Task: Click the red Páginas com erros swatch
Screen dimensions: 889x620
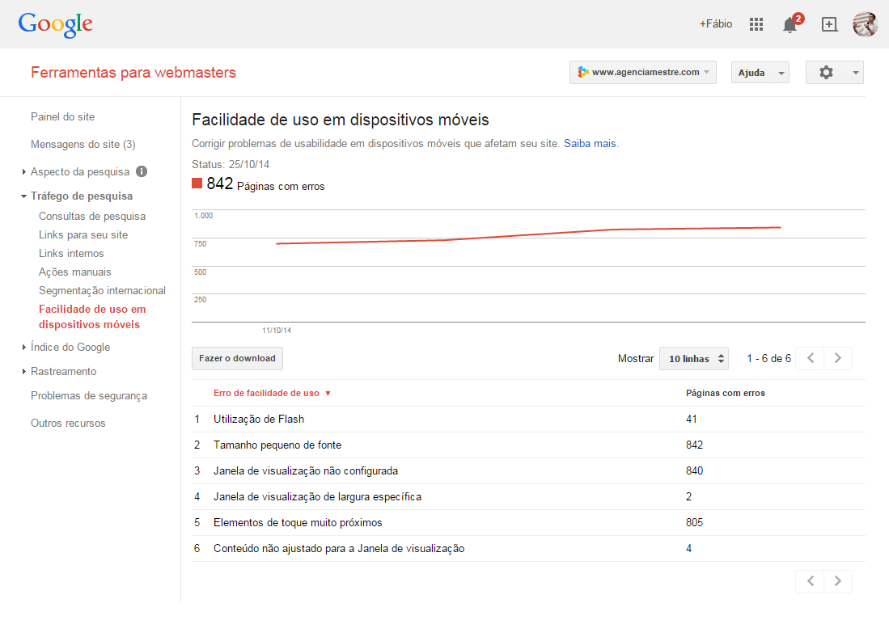Action: point(197,183)
